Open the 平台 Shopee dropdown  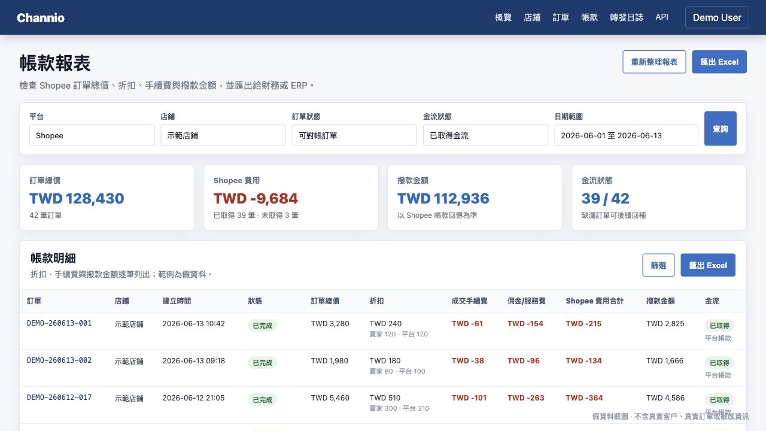coord(92,135)
